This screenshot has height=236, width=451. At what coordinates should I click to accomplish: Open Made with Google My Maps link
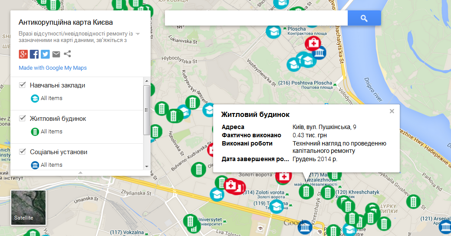tap(53, 68)
